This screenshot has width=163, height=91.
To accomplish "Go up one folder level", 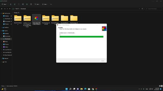I will [10, 9].
